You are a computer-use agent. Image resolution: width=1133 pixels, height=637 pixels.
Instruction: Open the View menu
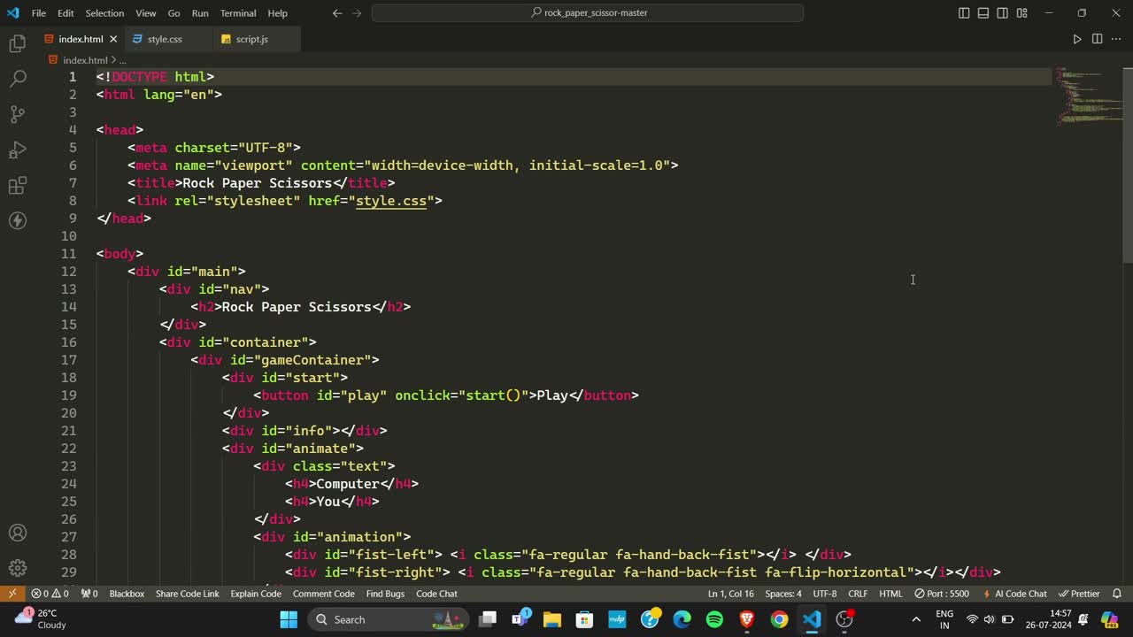tap(146, 13)
